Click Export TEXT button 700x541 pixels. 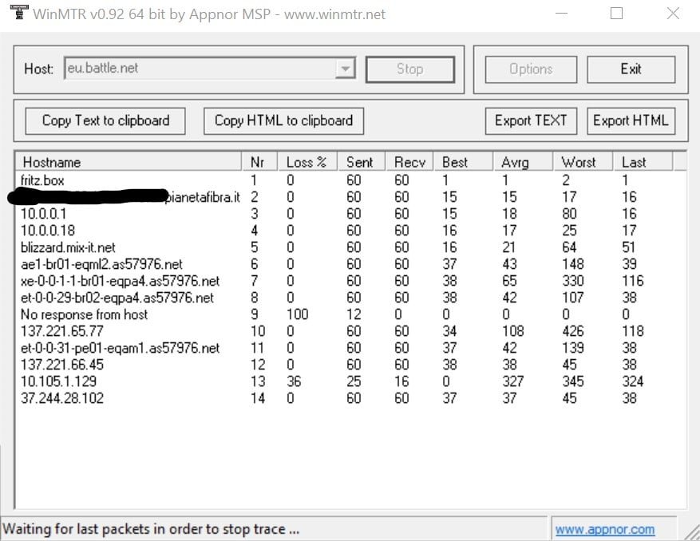[531, 121]
